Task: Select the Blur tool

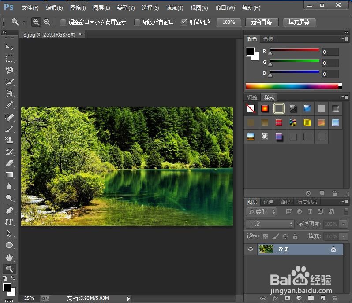Action: pyautogui.click(x=9, y=186)
